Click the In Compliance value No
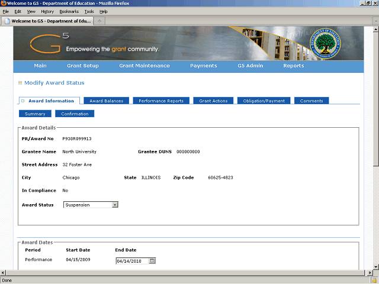379x284 pixels. coord(65,191)
